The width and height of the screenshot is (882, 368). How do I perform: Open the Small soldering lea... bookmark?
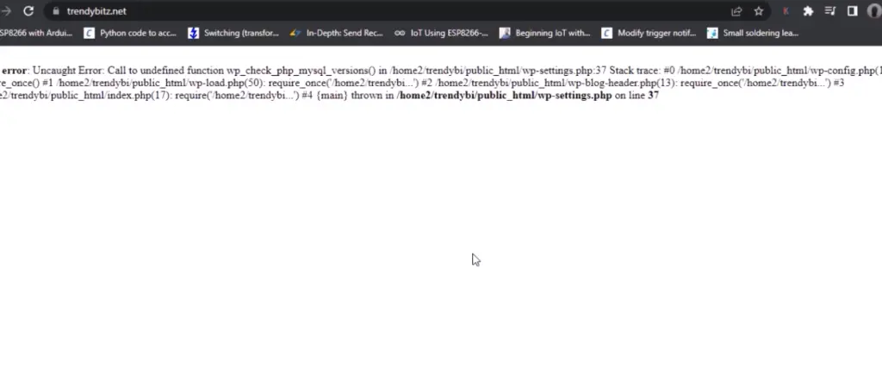point(753,34)
